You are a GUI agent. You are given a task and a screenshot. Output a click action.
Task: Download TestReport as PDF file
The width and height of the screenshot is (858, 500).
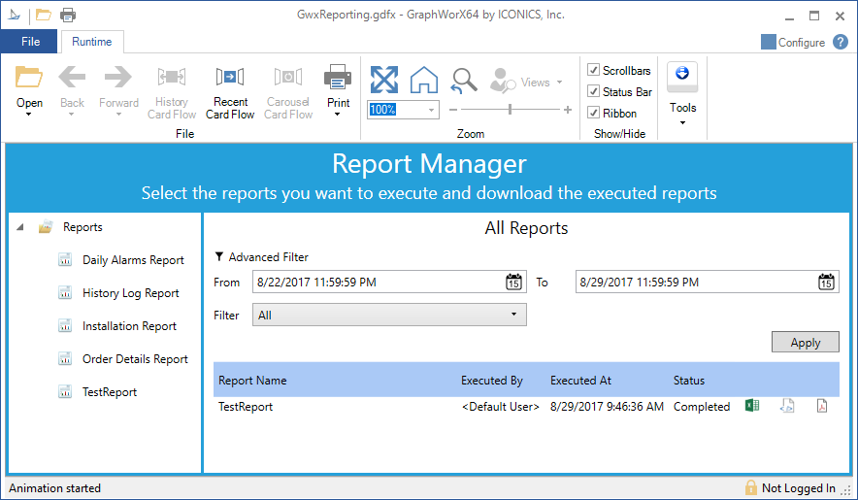pos(821,407)
